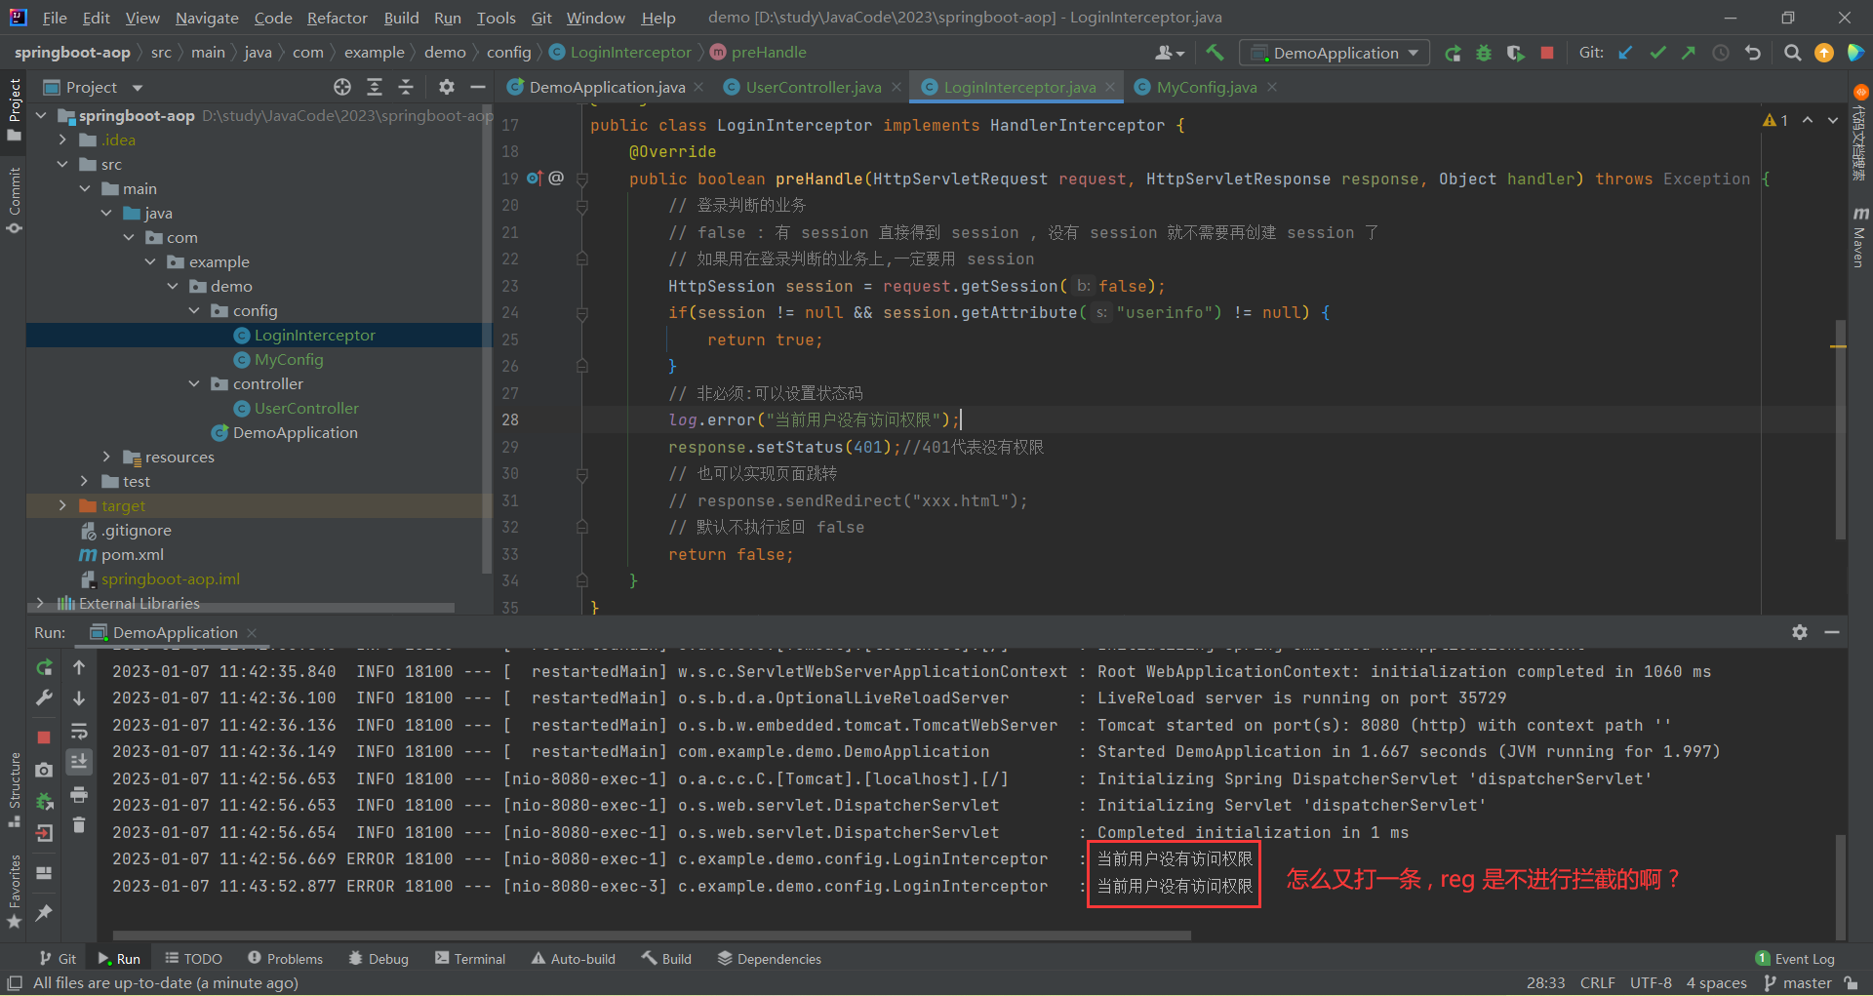The height and width of the screenshot is (996, 1873).
Task: Switch to DemoApplication.java editor tab
Action: tap(607, 87)
